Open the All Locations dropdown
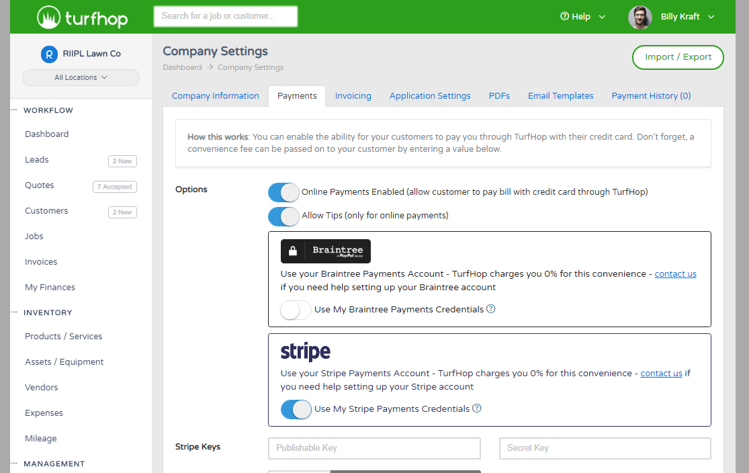 point(80,78)
